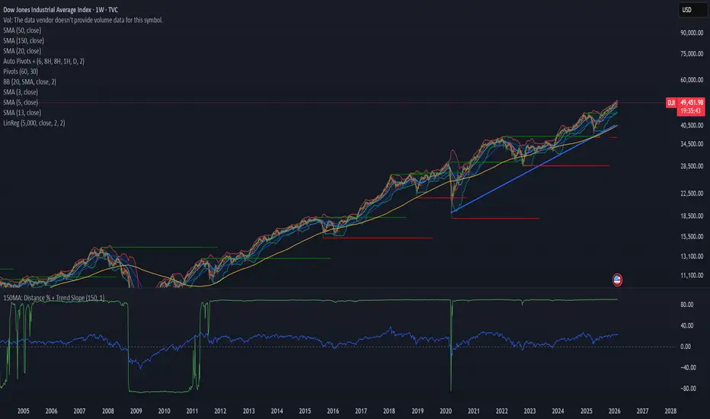Click the 19:35:43 bar countdown label
This screenshot has height=419, width=710.
(690, 111)
